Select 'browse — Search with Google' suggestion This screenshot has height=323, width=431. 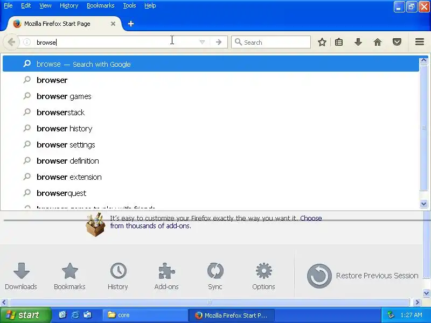pyautogui.click(x=211, y=64)
